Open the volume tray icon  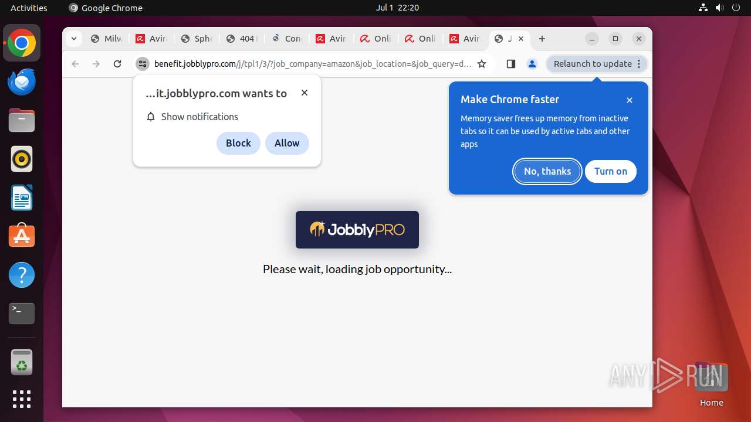[x=719, y=8]
